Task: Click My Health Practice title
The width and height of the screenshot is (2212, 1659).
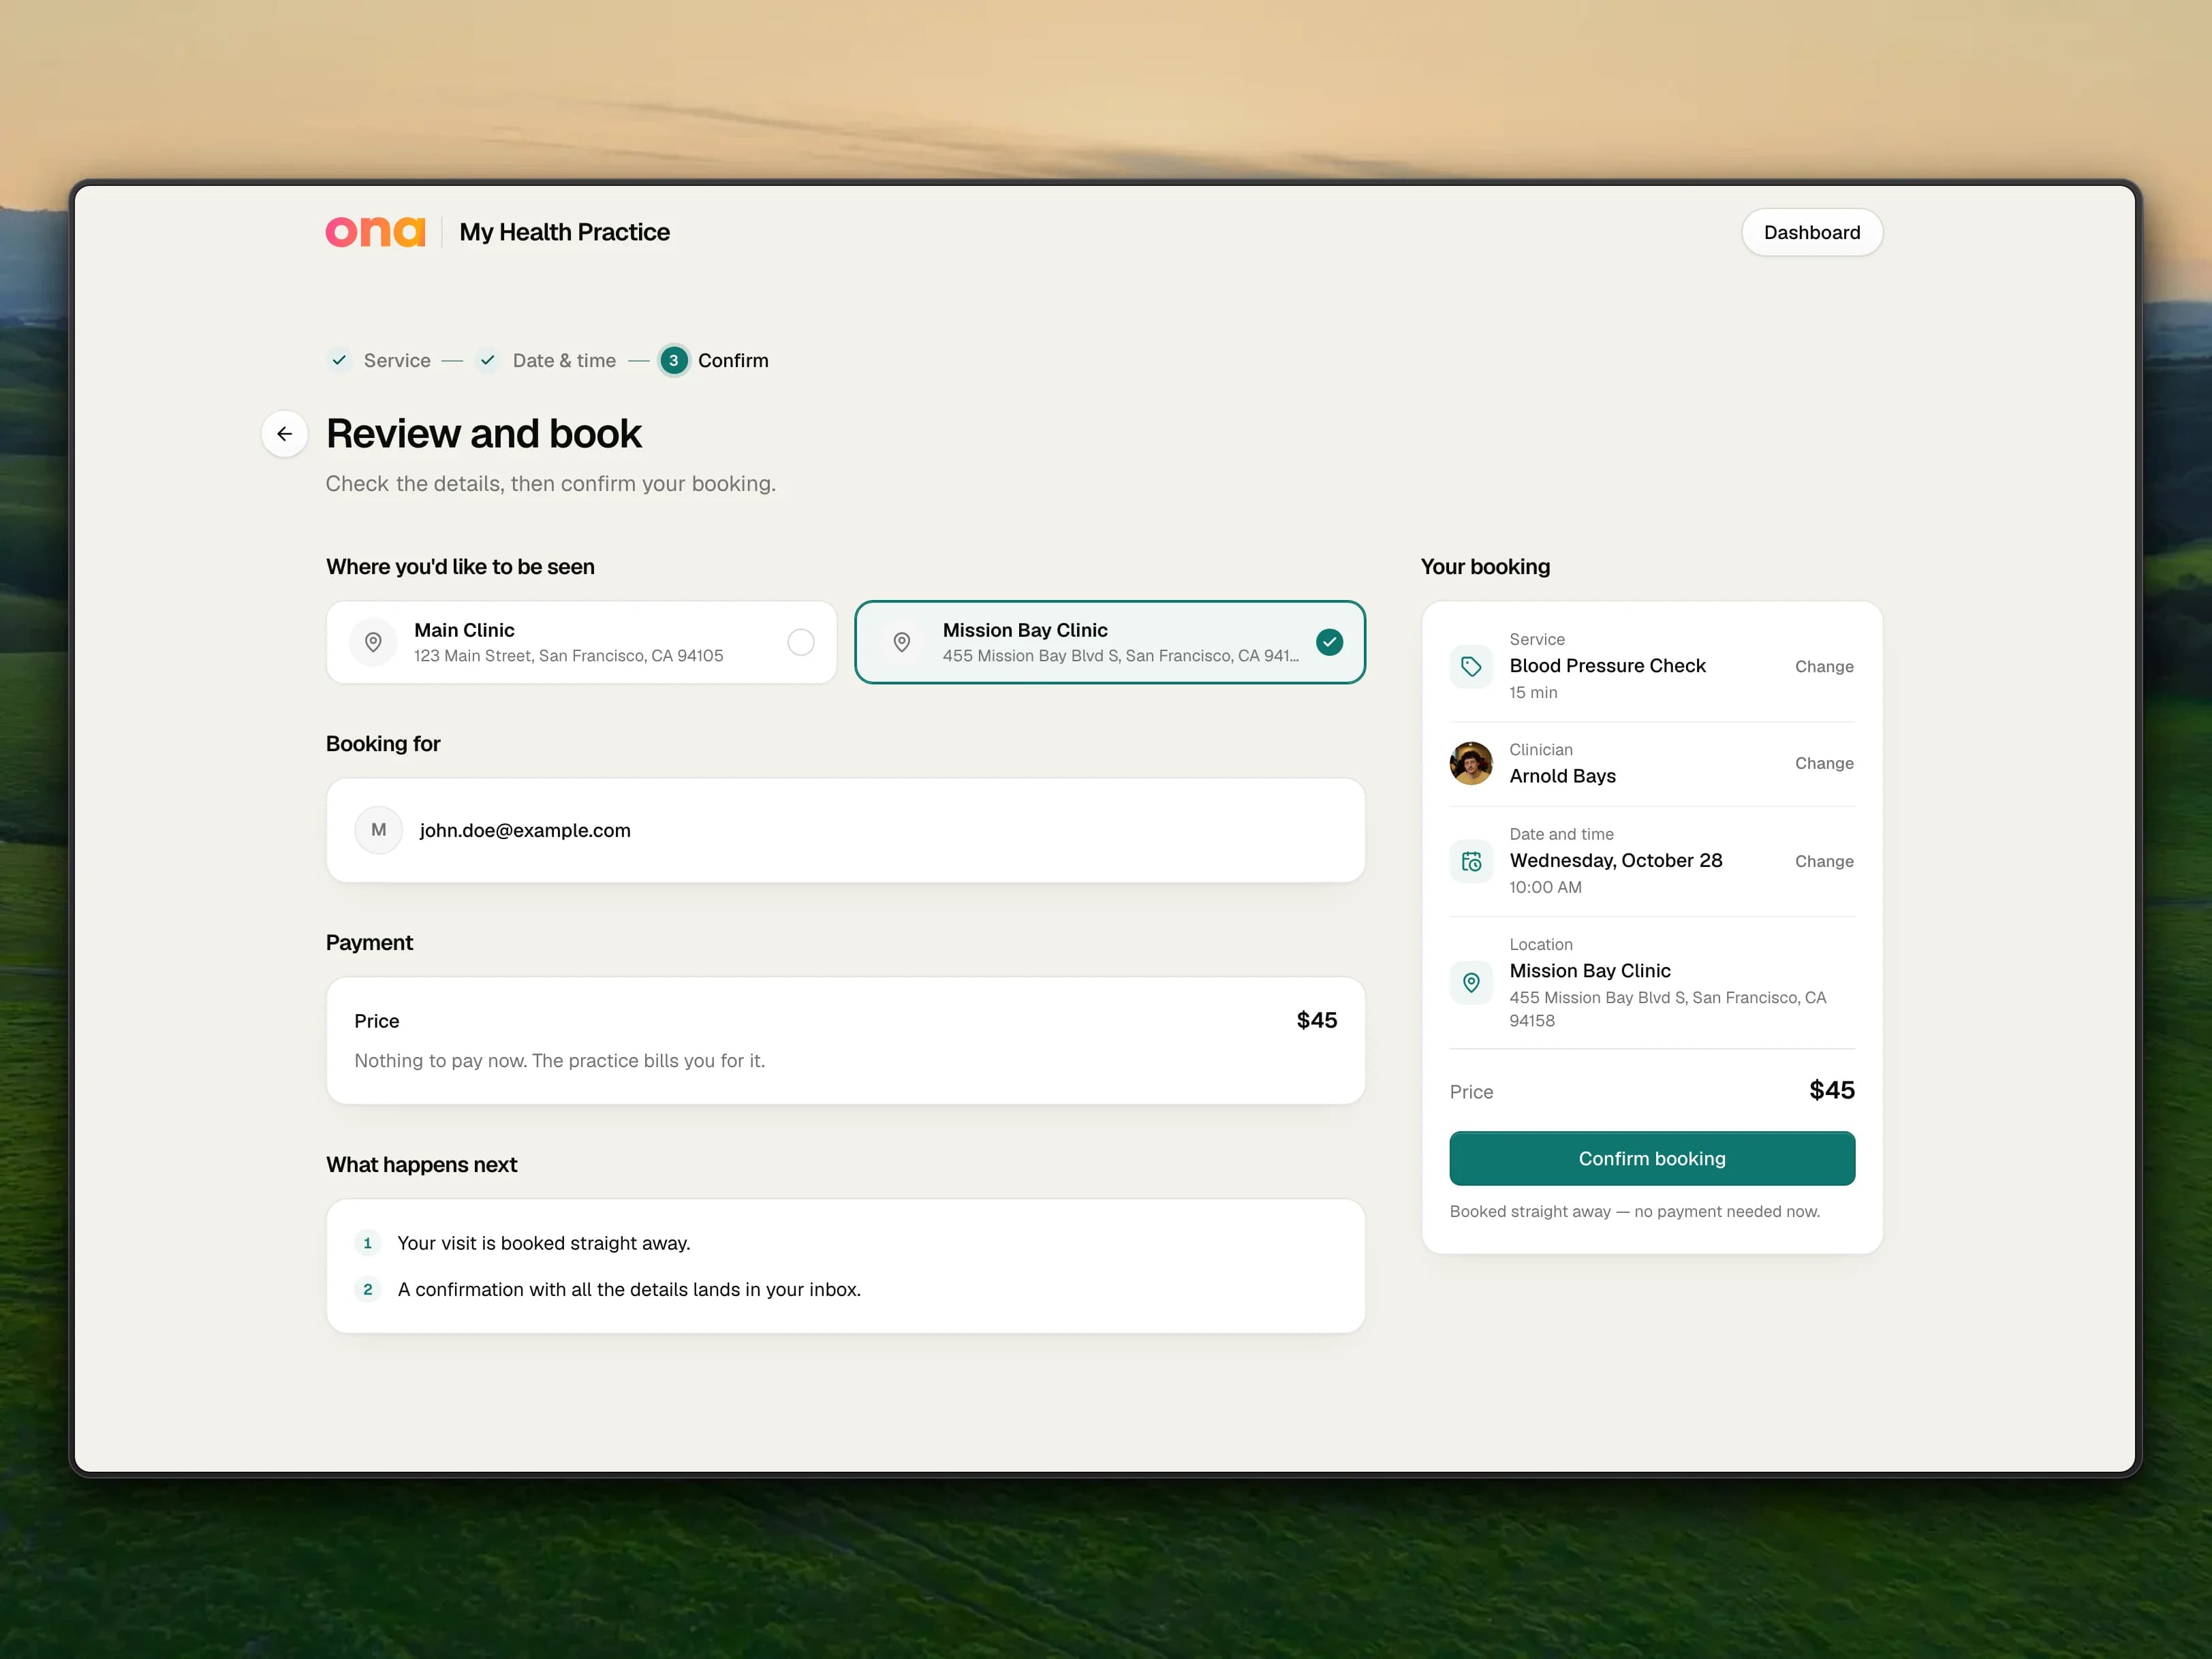Action: (x=564, y=232)
